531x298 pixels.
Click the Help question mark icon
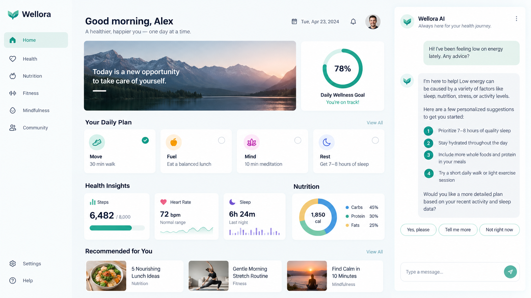[x=13, y=280]
